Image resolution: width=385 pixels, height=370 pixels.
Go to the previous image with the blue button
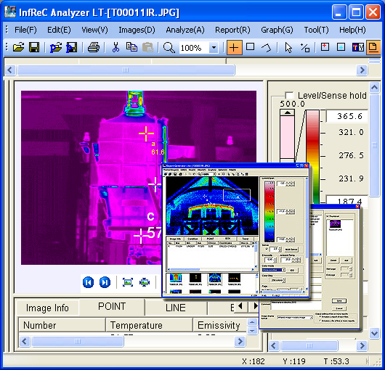pyautogui.click(x=88, y=282)
